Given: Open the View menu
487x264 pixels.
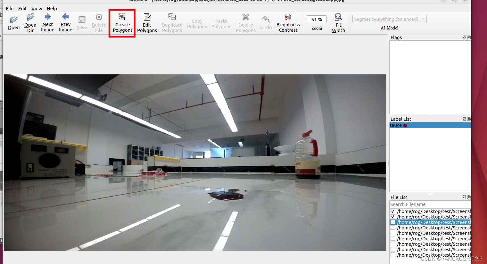Looking at the screenshot, I should [x=37, y=9].
